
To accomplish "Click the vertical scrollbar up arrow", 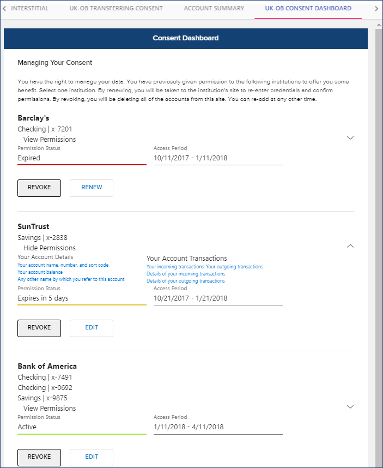I will [x=379, y=25].
